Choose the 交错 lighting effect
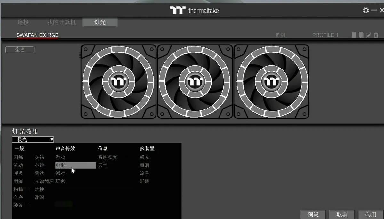This screenshot has width=384, height=219. [x=39, y=158]
